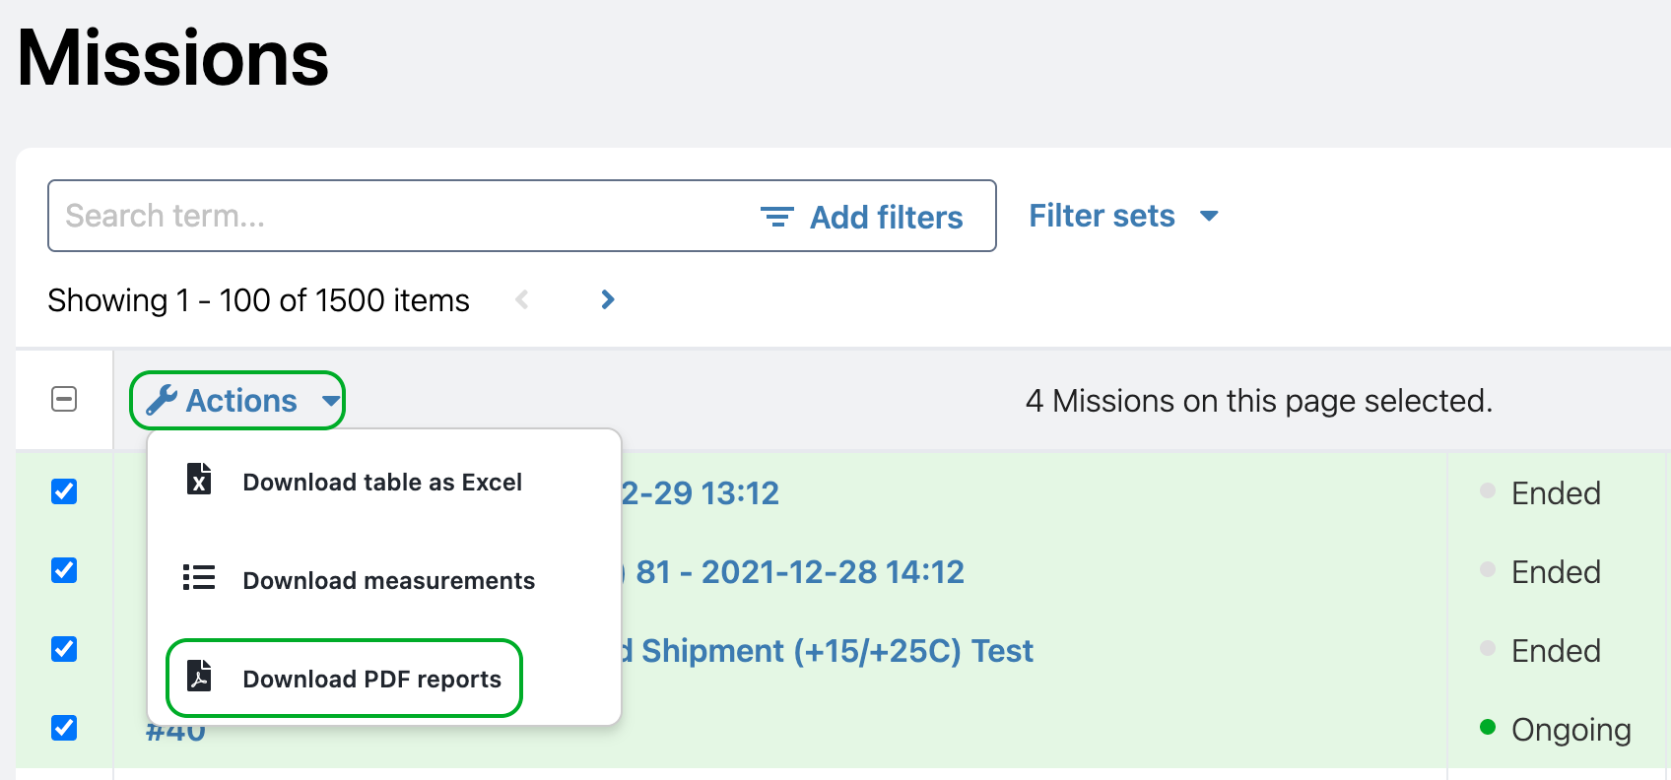The width and height of the screenshot is (1671, 780).
Task: Choose Download PDF reports option
Action: [371, 679]
